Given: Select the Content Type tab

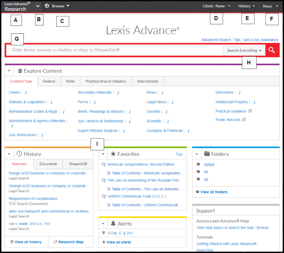Looking at the screenshot, I should 21,81.
